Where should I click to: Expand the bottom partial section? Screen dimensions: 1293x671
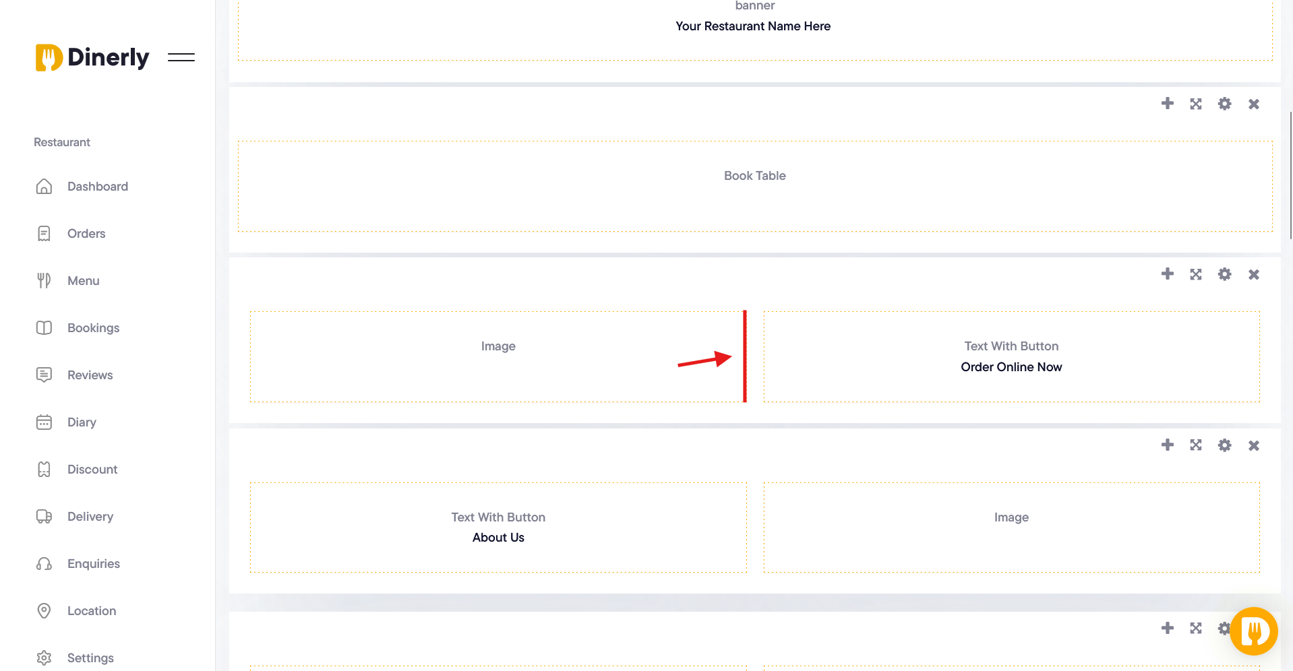coord(1196,628)
